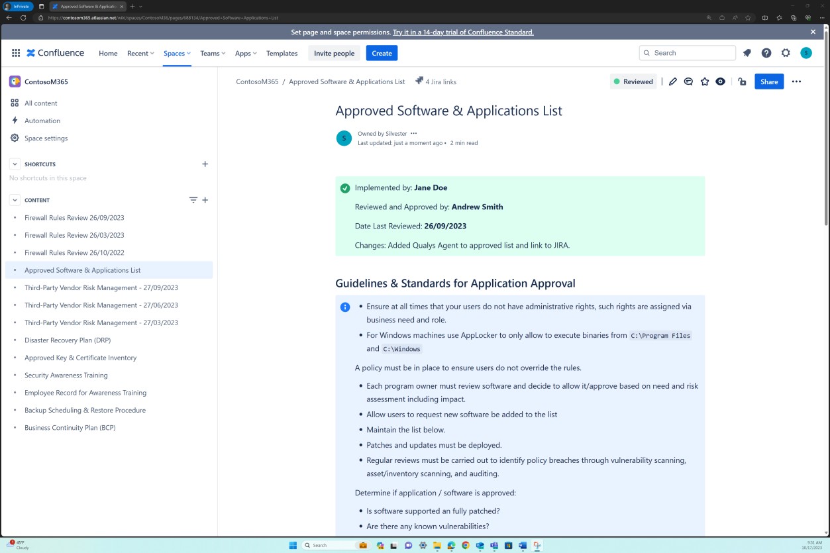This screenshot has height=553, width=830.
Task: Click the Create button
Action: [382, 53]
